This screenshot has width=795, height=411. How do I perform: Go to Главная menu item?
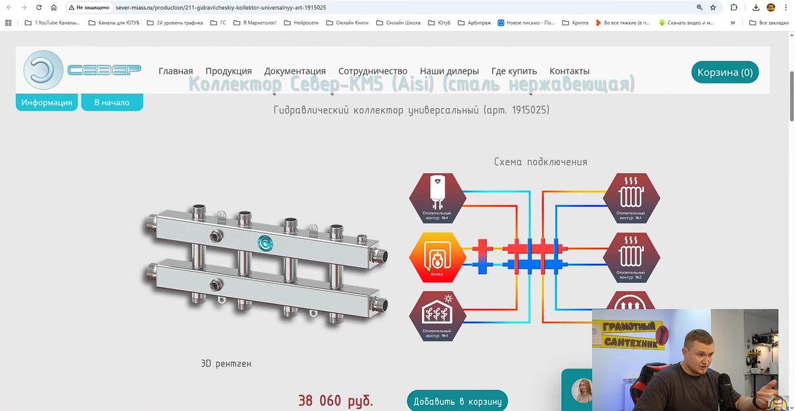pyautogui.click(x=176, y=71)
